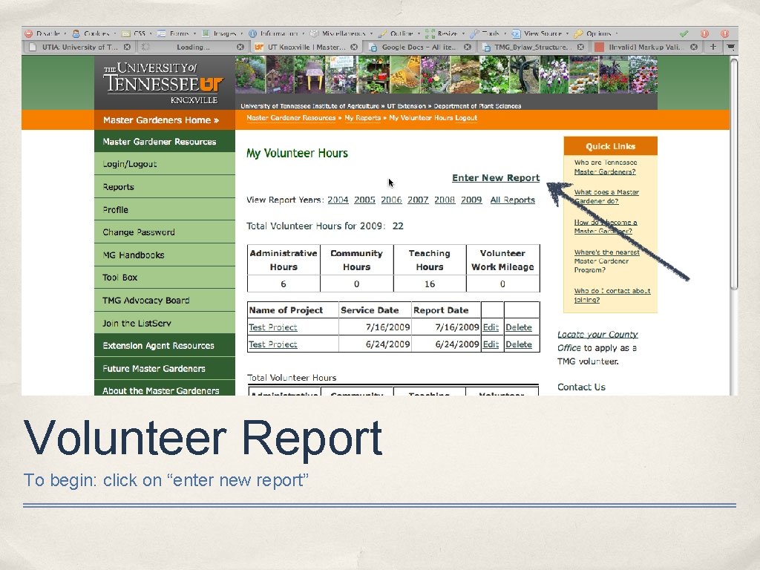This screenshot has width=760, height=570.
Task: Close the UTIA: University of T... tab
Action: 127,47
